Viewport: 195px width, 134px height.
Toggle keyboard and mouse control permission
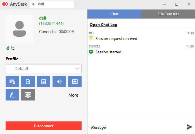[12, 82]
